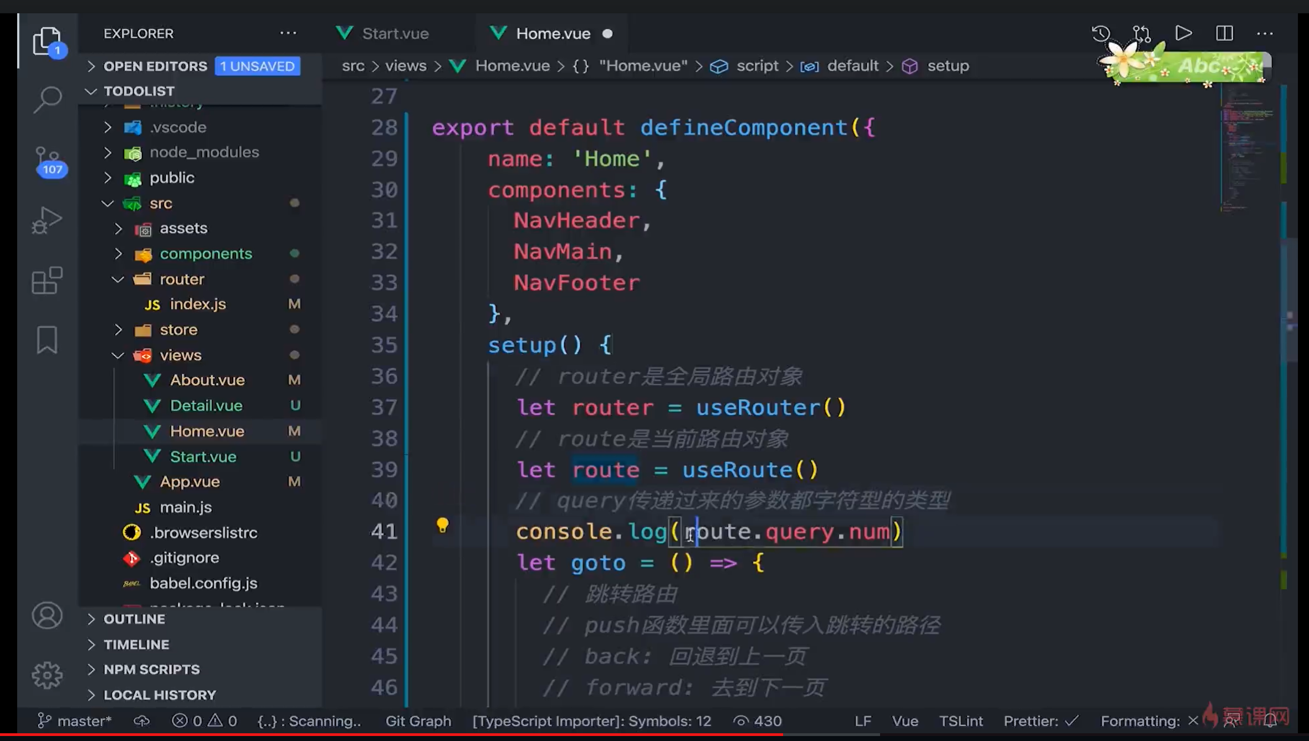Toggle the split editor layout button
Viewport: 1309px width, 741px height.
point(1224,33)
